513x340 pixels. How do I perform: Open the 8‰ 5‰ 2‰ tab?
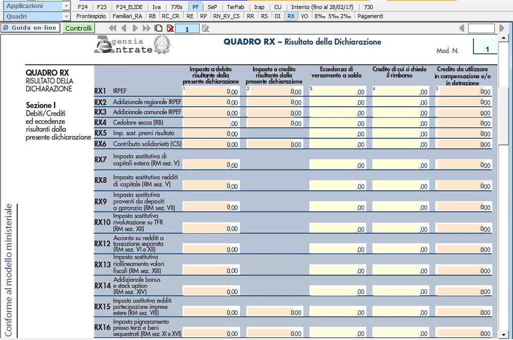pos(333,16)
